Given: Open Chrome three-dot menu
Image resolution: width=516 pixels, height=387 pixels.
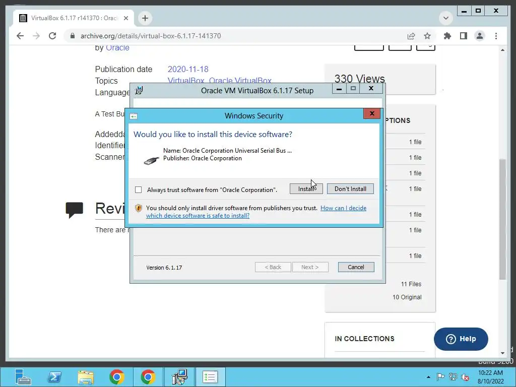Looking at the screenshot, I should (x=496, y=36).
